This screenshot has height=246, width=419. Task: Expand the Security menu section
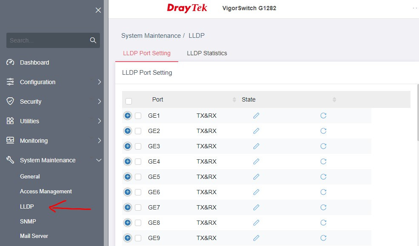point(54,102)
